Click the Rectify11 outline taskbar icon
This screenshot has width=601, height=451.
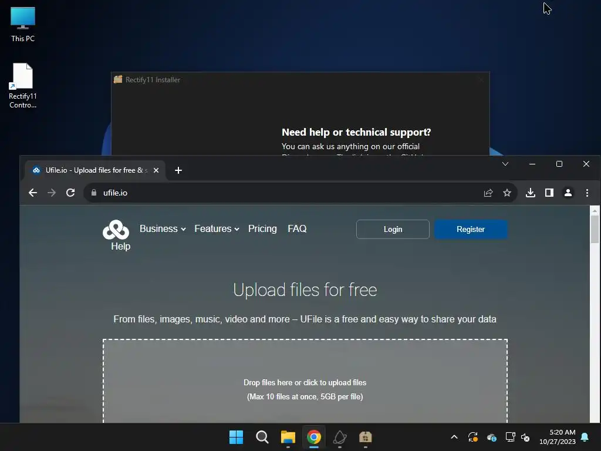[340, 437]
